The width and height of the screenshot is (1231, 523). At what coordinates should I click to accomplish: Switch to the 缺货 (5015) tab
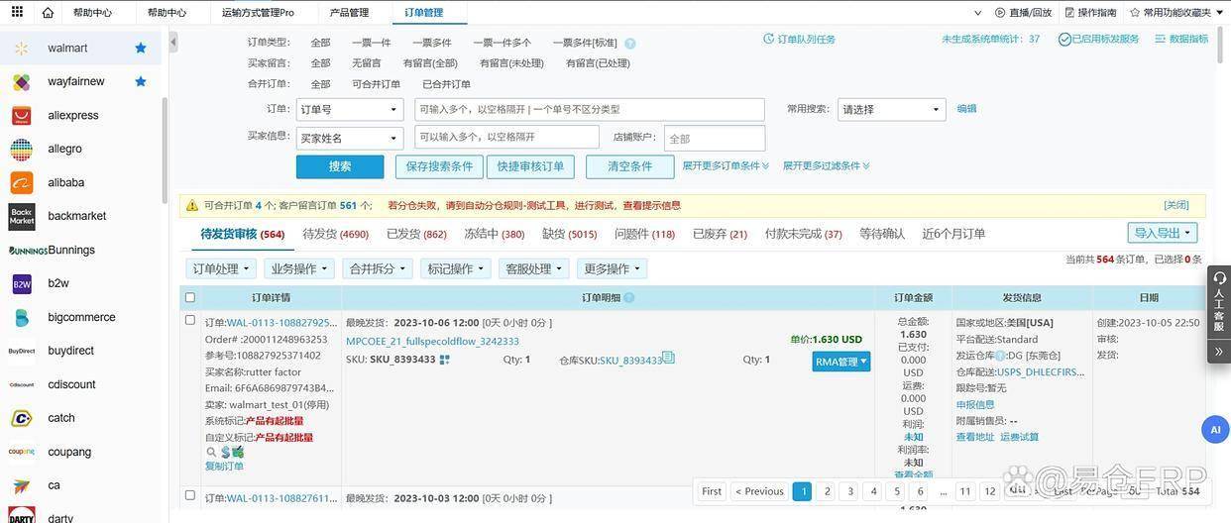tap(570, 234)
